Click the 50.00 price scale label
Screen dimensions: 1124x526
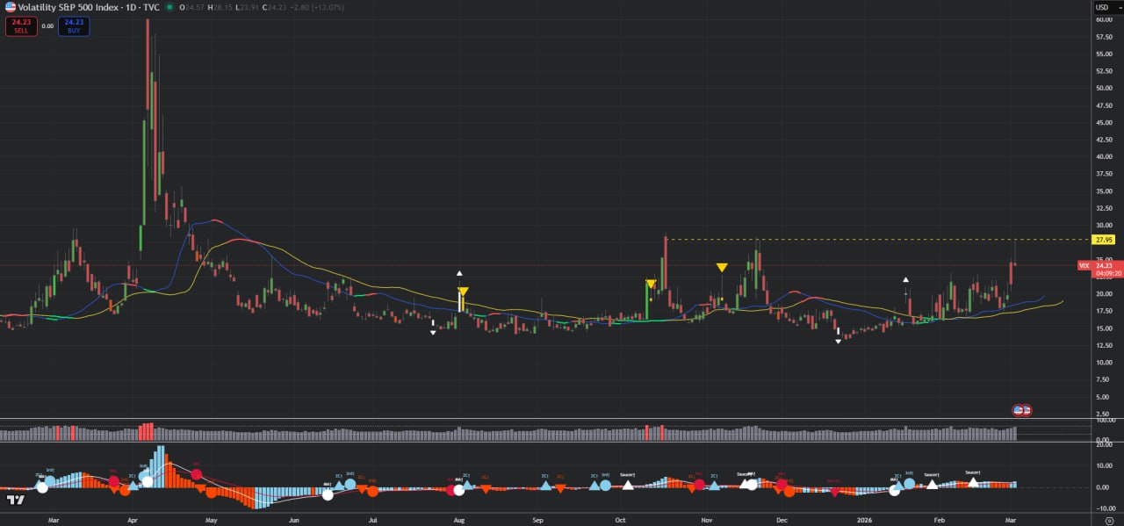tap(1104, 88)
